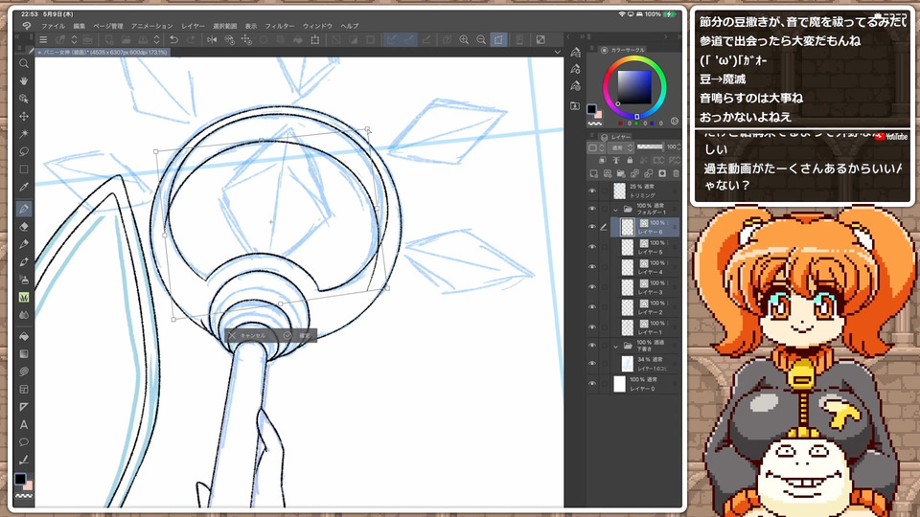Hide レイヤー 5 with its eye icon
The height and width of the screenshot is (517, 920).
coord(592,247)
